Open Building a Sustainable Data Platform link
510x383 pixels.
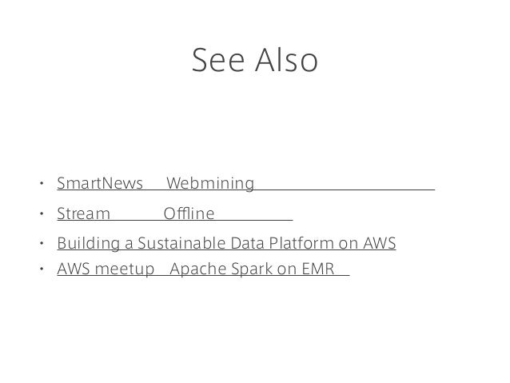coord(226,243)
